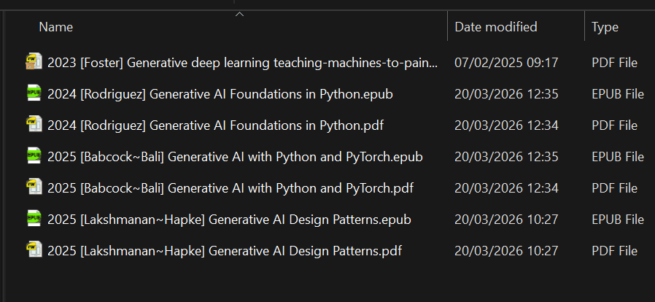Screen dimensions: 655x302
Task: Select Generative AI with Python and PyTorch.pdf name
Action: 230,188
